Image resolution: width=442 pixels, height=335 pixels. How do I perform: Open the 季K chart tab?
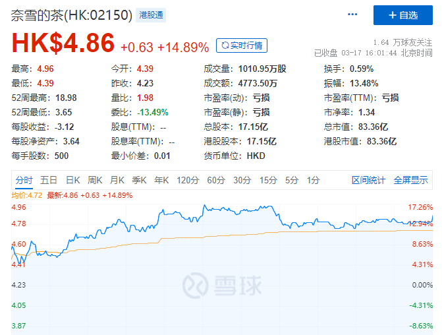(x=139, y=180)
